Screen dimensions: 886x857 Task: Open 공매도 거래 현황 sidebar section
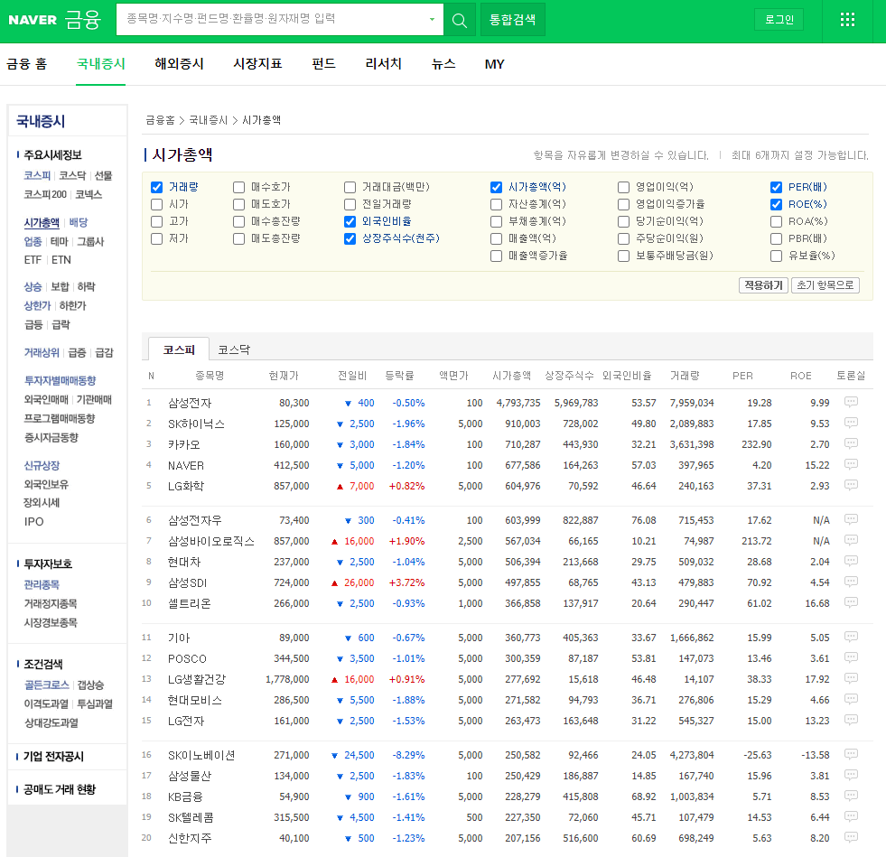coord(60,790)
